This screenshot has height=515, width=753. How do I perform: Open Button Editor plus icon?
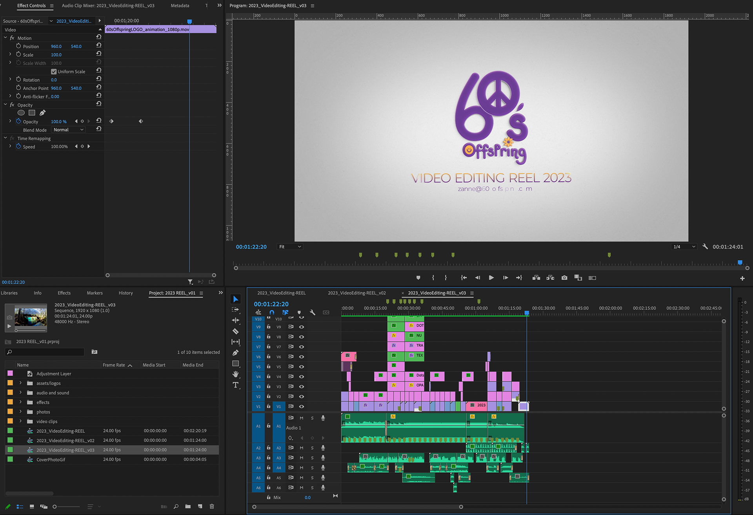[x=742, y=278]
